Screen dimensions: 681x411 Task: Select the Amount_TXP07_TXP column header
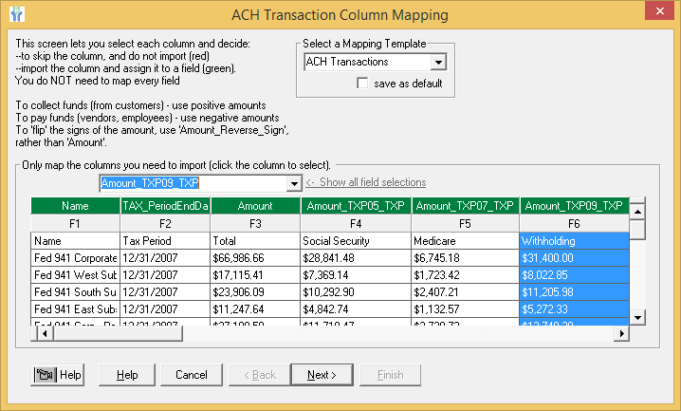[x=465, y=206]
